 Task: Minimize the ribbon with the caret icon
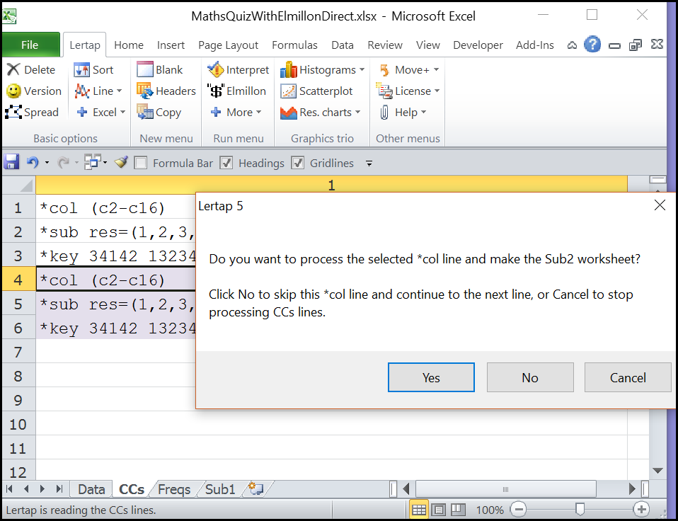(572, 45)
